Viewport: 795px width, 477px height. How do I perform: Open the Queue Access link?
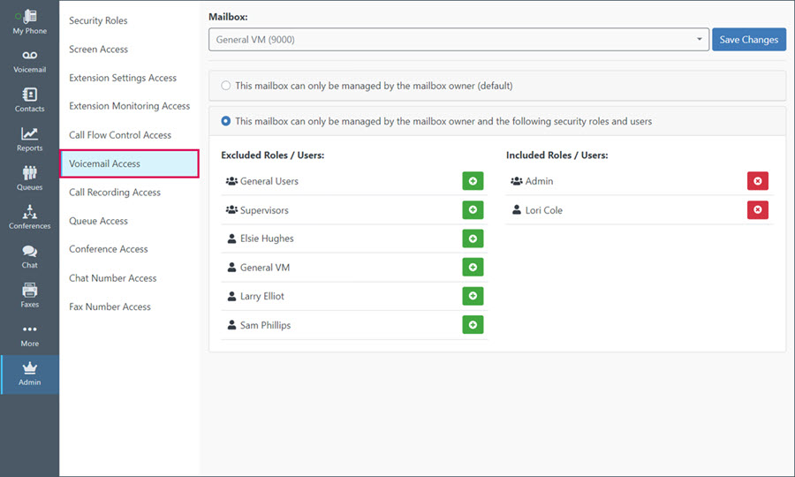point(98,221)
